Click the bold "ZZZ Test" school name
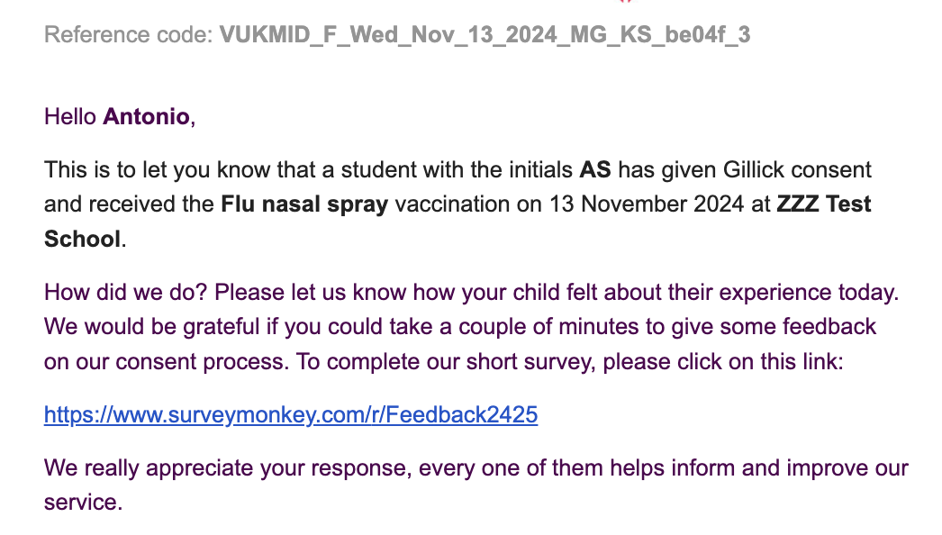 [x=824, y=204]
